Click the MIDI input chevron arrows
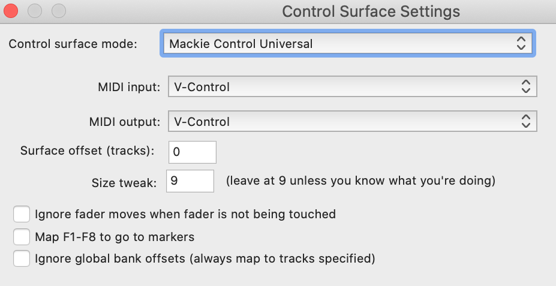Screen dimensions: 556x286 pos(525,86)
